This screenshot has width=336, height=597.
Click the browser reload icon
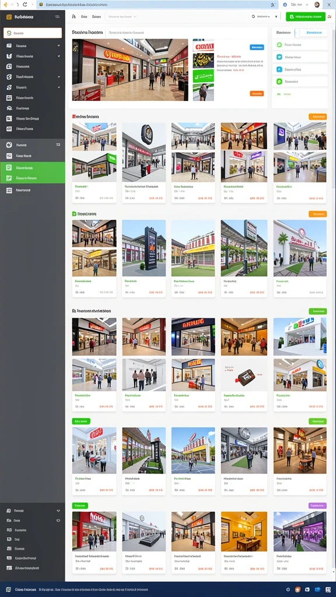24,5
